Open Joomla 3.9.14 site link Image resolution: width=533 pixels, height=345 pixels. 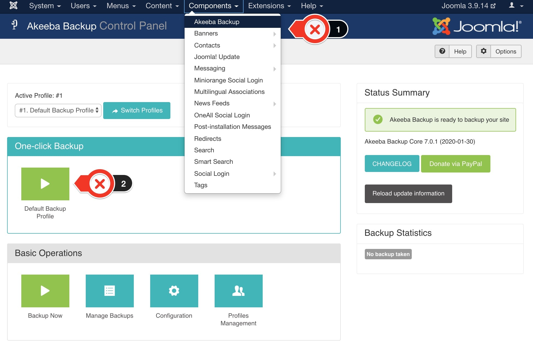tap(469, 6)
